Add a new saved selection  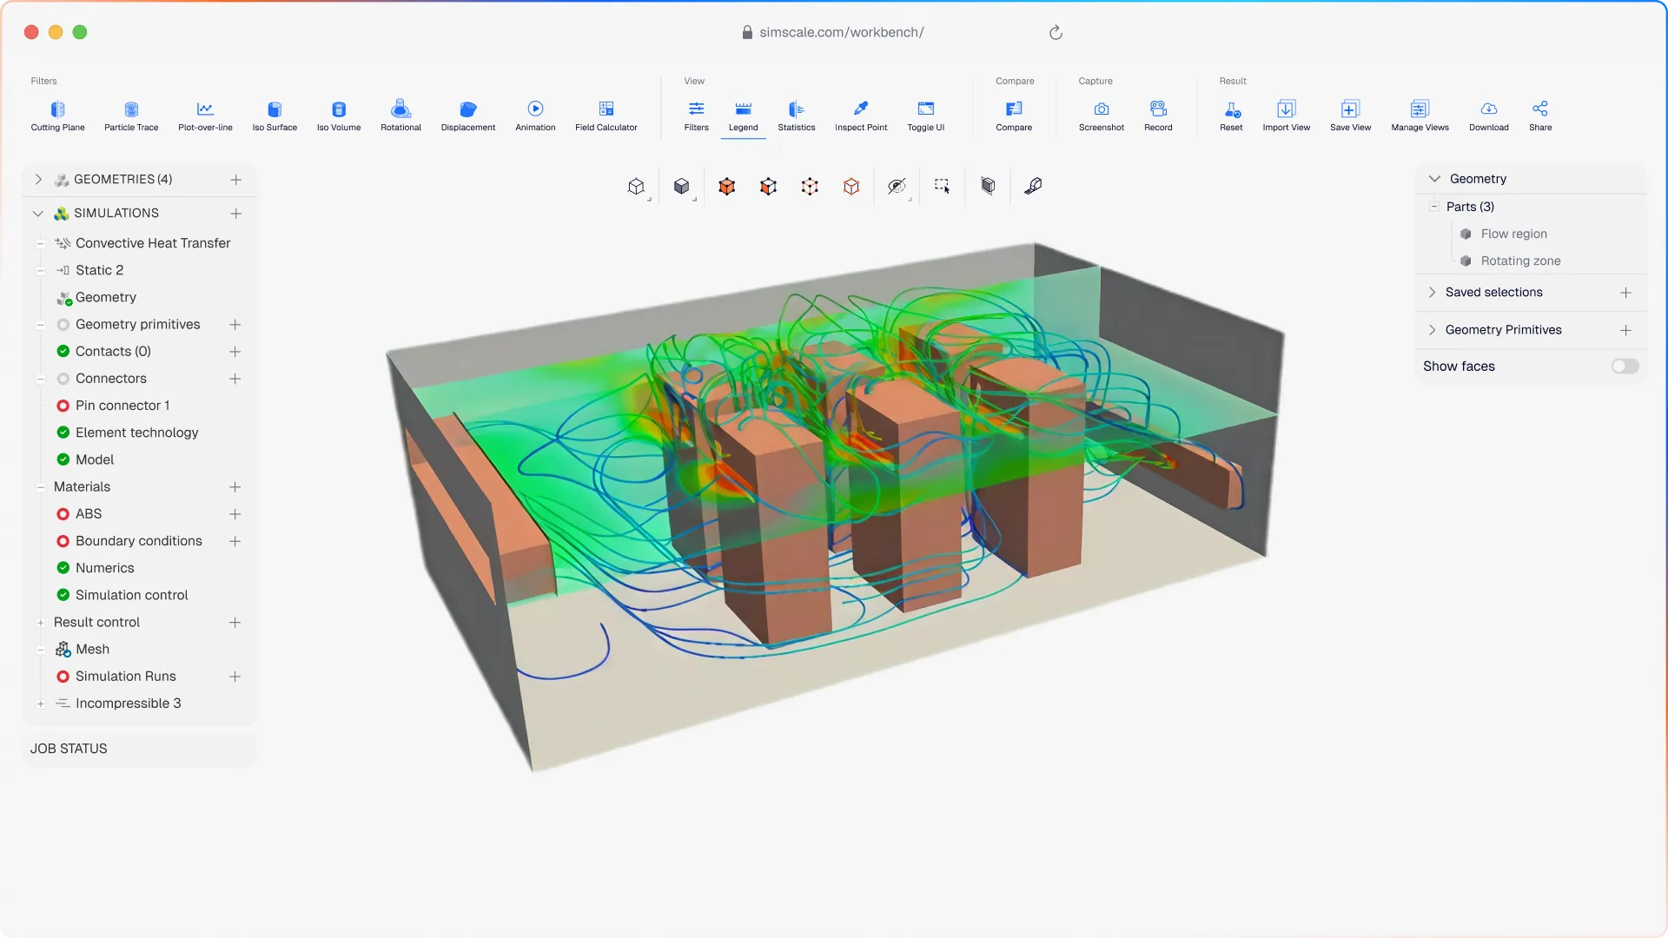pos(1625,293)
